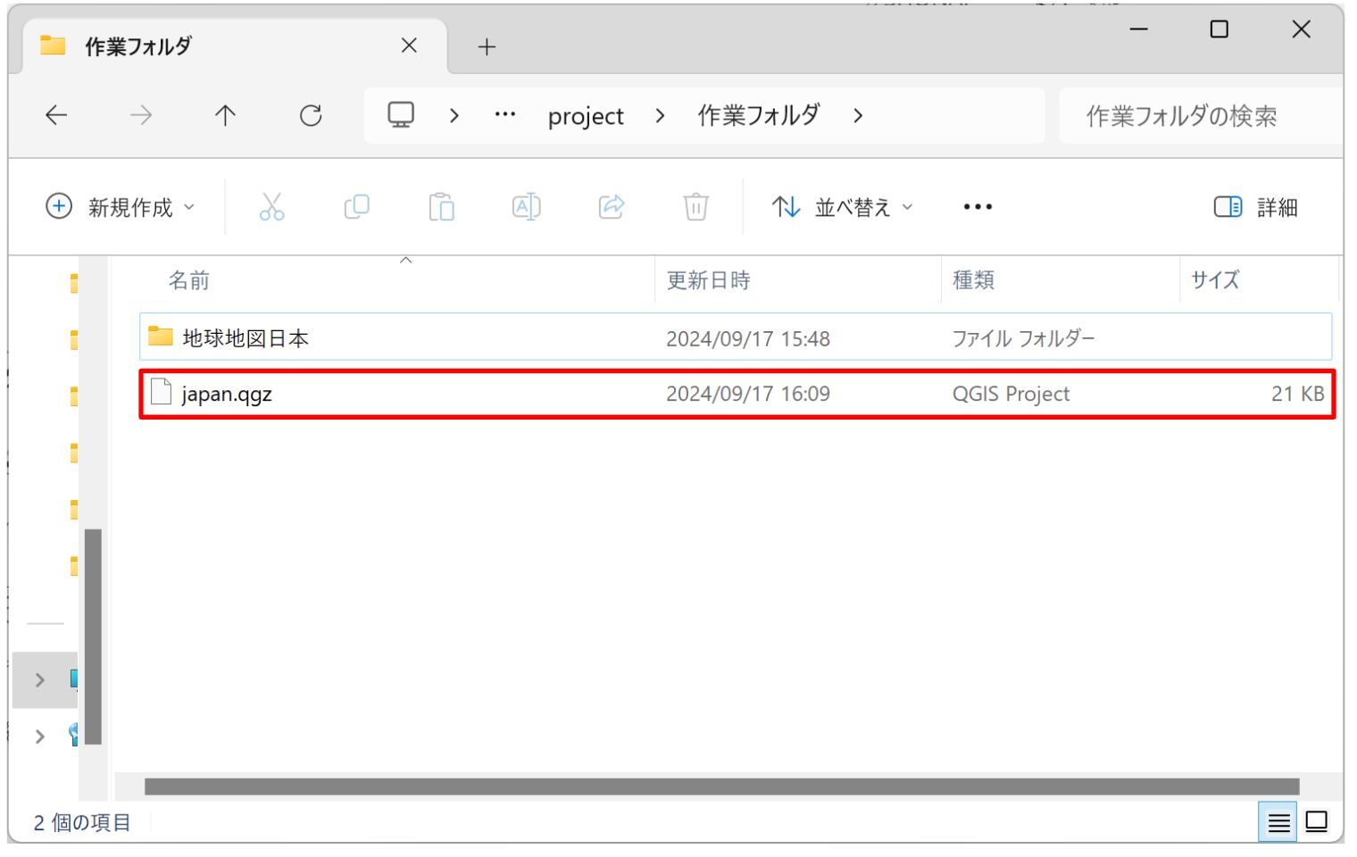Click the QGIS Project type text
This screenshot has height=857, width=1357.
pos(1011,394)
